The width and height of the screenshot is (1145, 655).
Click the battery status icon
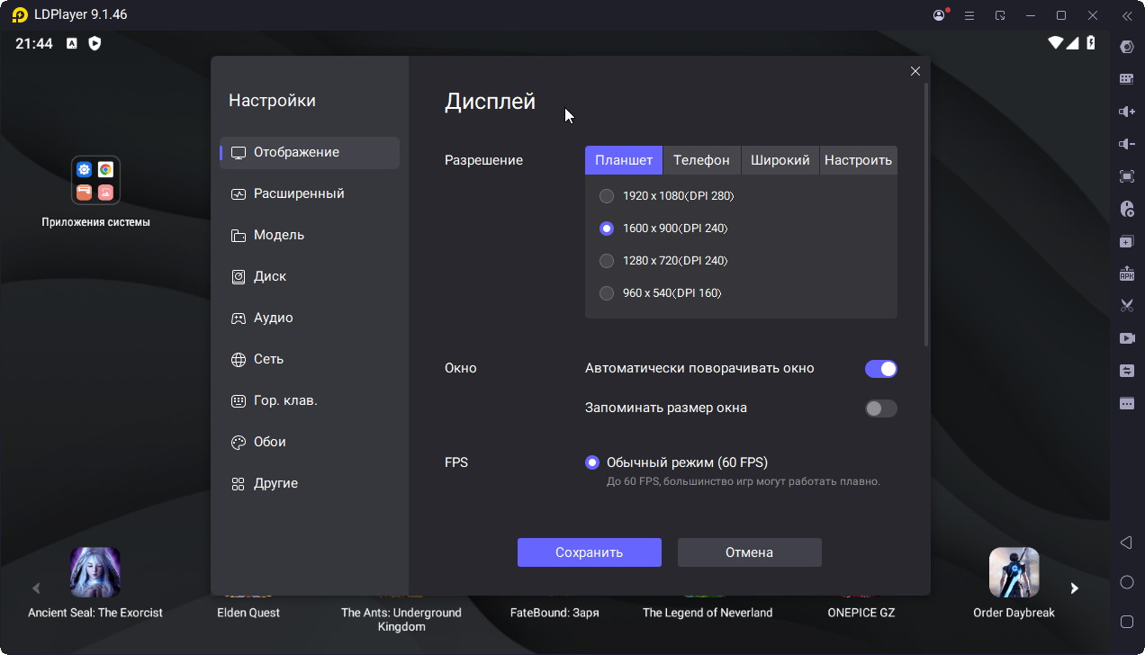pyautogui.click(x=1091, y=43)
